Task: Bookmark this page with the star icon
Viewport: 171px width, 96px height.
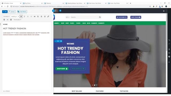Action: coord(150,6)
